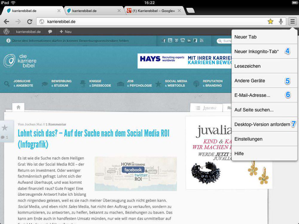Click the YouTube icon in site header
Image resolution: width=299 pixels, height=224 pixels.
coord(182,40)
